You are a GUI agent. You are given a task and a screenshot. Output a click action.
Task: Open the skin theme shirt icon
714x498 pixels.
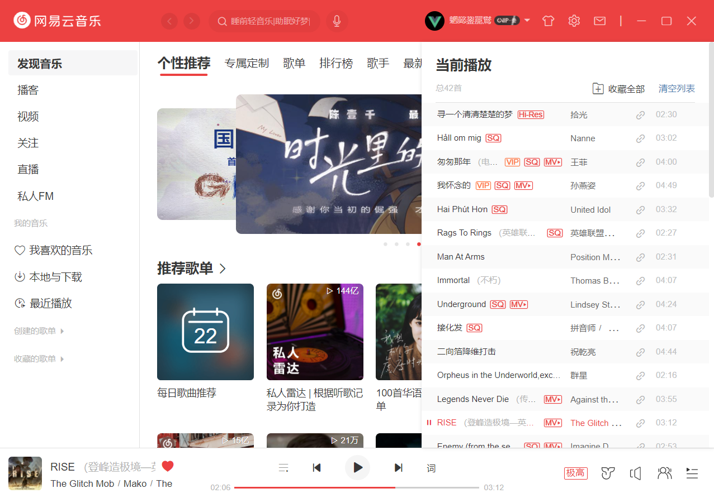click(548, 21)
